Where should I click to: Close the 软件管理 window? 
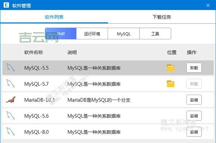point(208,5)
